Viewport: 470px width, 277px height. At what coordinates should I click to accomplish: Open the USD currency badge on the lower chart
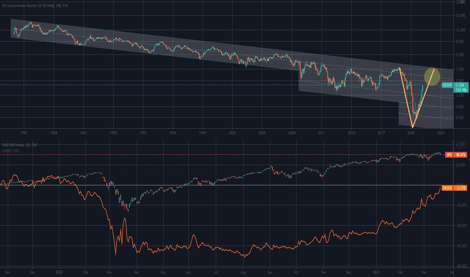coord(460,145)
